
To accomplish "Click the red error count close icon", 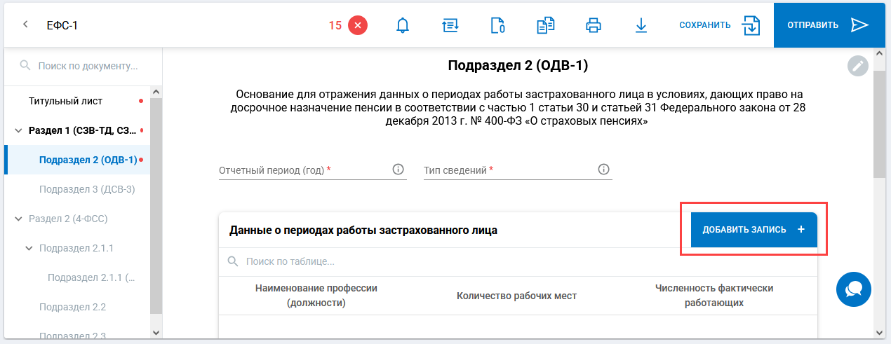I will point(358,25).
